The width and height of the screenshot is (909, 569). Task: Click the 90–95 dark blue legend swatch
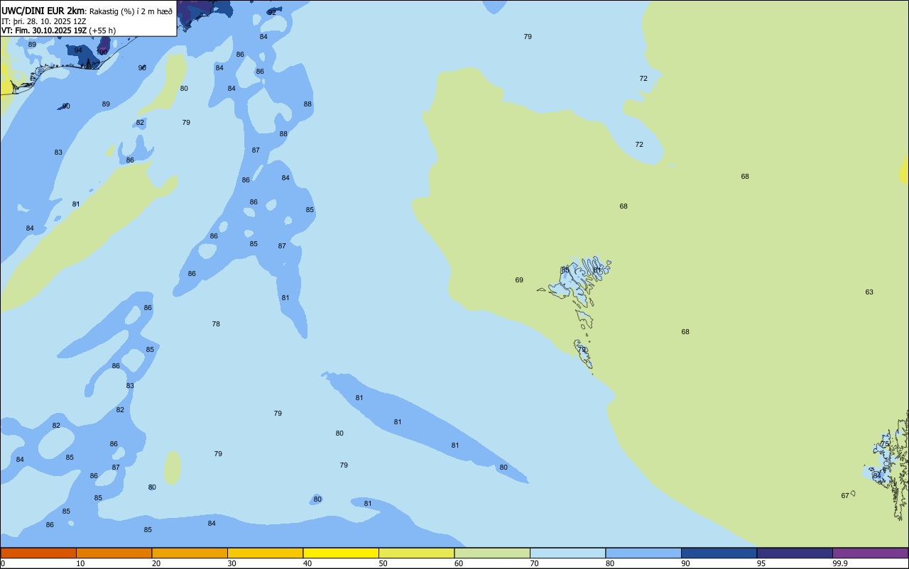click(719, 553)
